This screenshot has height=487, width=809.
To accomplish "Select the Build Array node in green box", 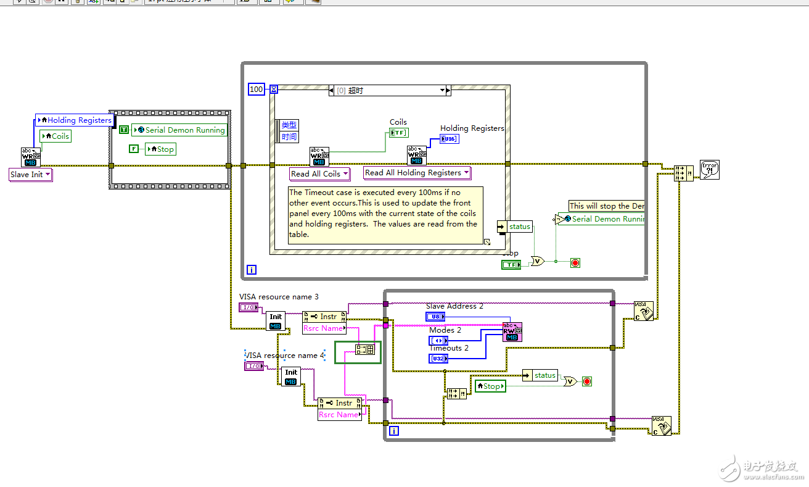I will (364, 349).
